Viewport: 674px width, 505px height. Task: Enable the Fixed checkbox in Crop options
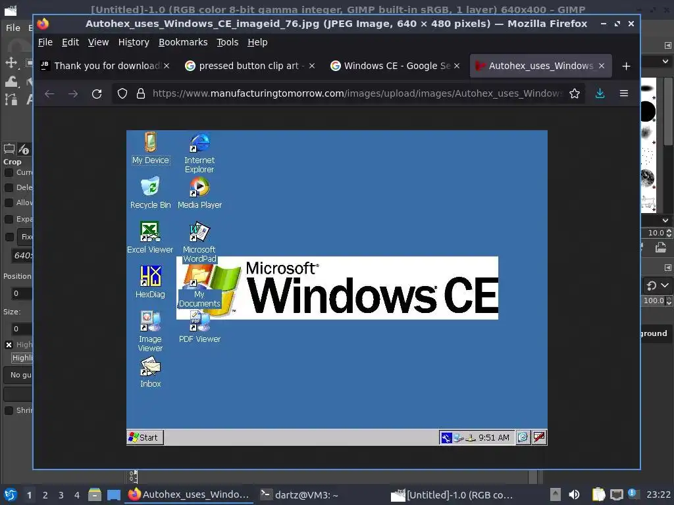pyautogui.click(x=9, y=237)
